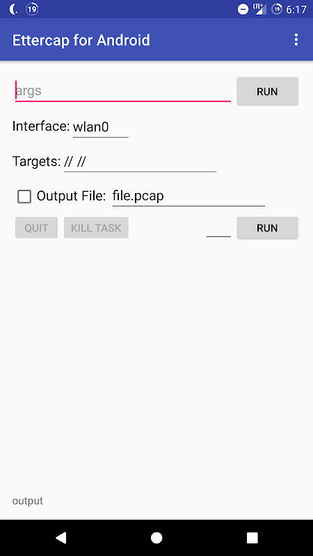Tap the Android home circle icon
Screen dimensions: 313x556
(156, 537)
